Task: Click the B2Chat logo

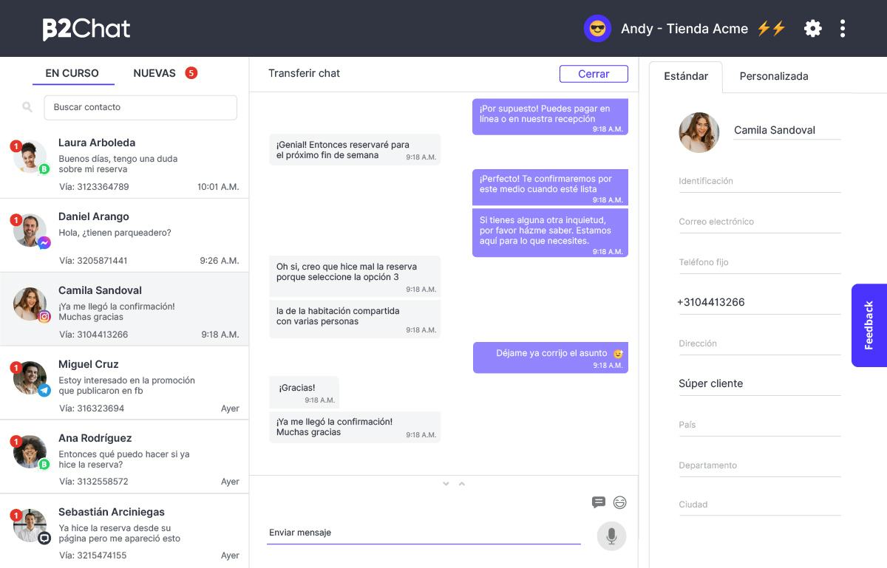Action: tap(86, 29)
